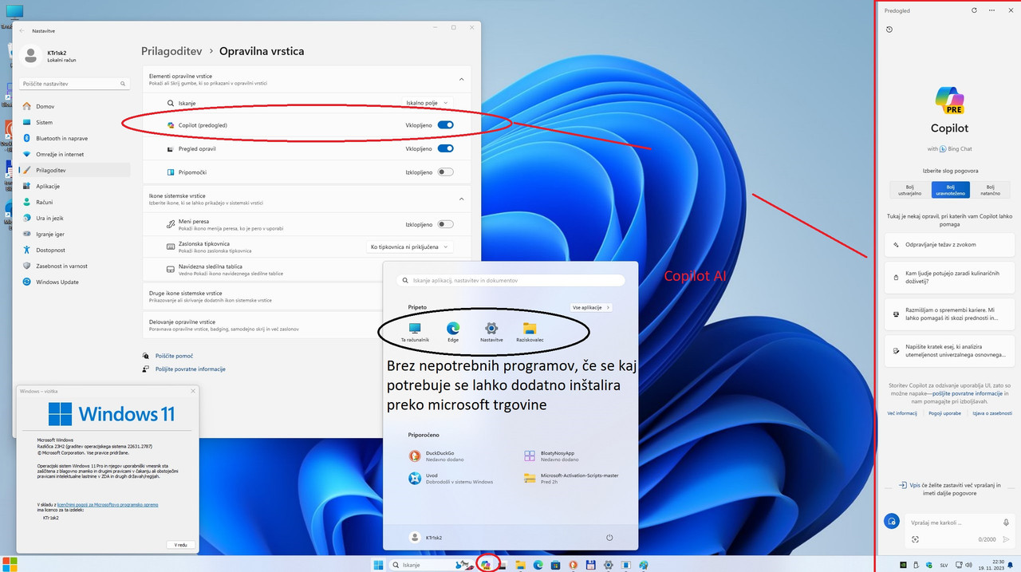Click V redu in Windows vizitka dialog
This screenshot has height=572, width=1021.
click(x=181, y=544)
